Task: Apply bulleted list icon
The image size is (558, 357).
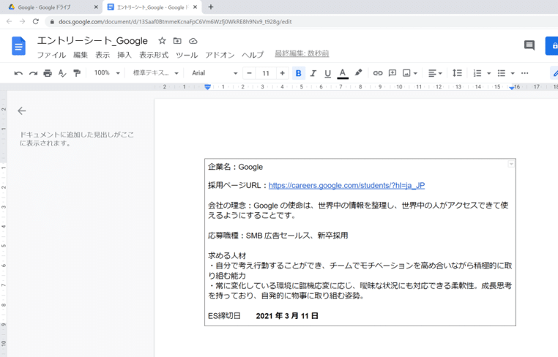Action: (502, 73)
